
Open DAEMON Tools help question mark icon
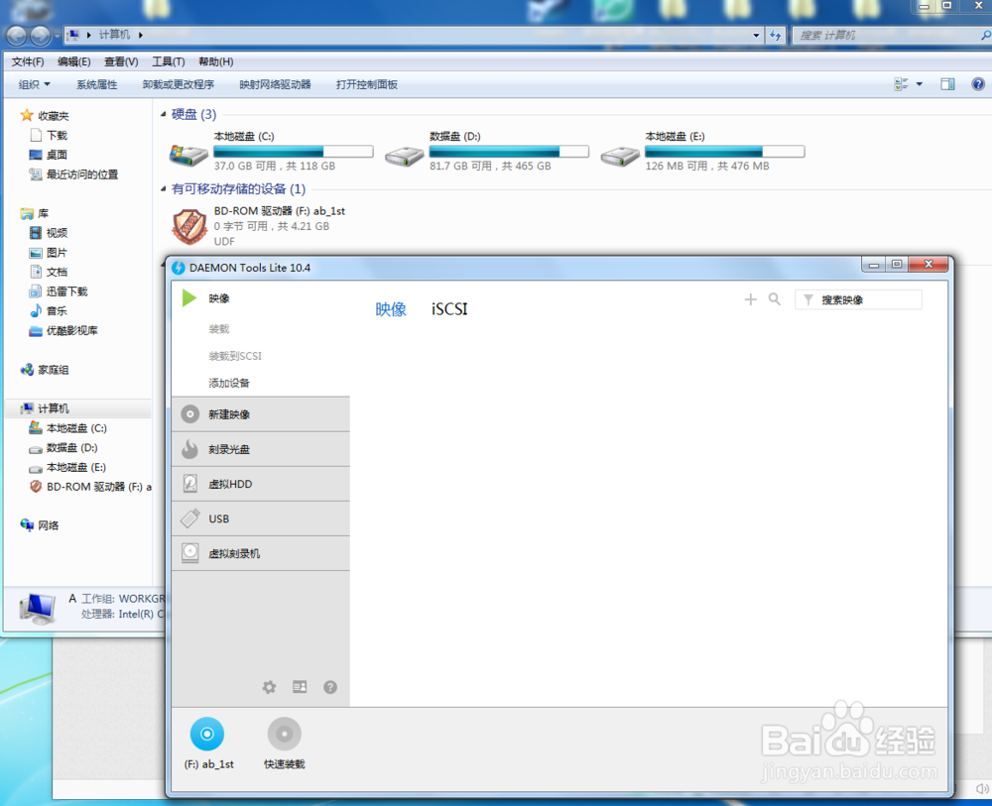[x=330, y=687]
